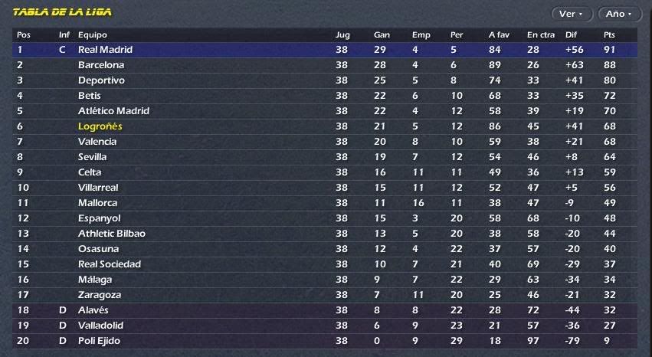
Task: Select the relegated Alavés team row
Action: 325,310
